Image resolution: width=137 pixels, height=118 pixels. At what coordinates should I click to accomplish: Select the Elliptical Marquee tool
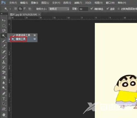4,25
